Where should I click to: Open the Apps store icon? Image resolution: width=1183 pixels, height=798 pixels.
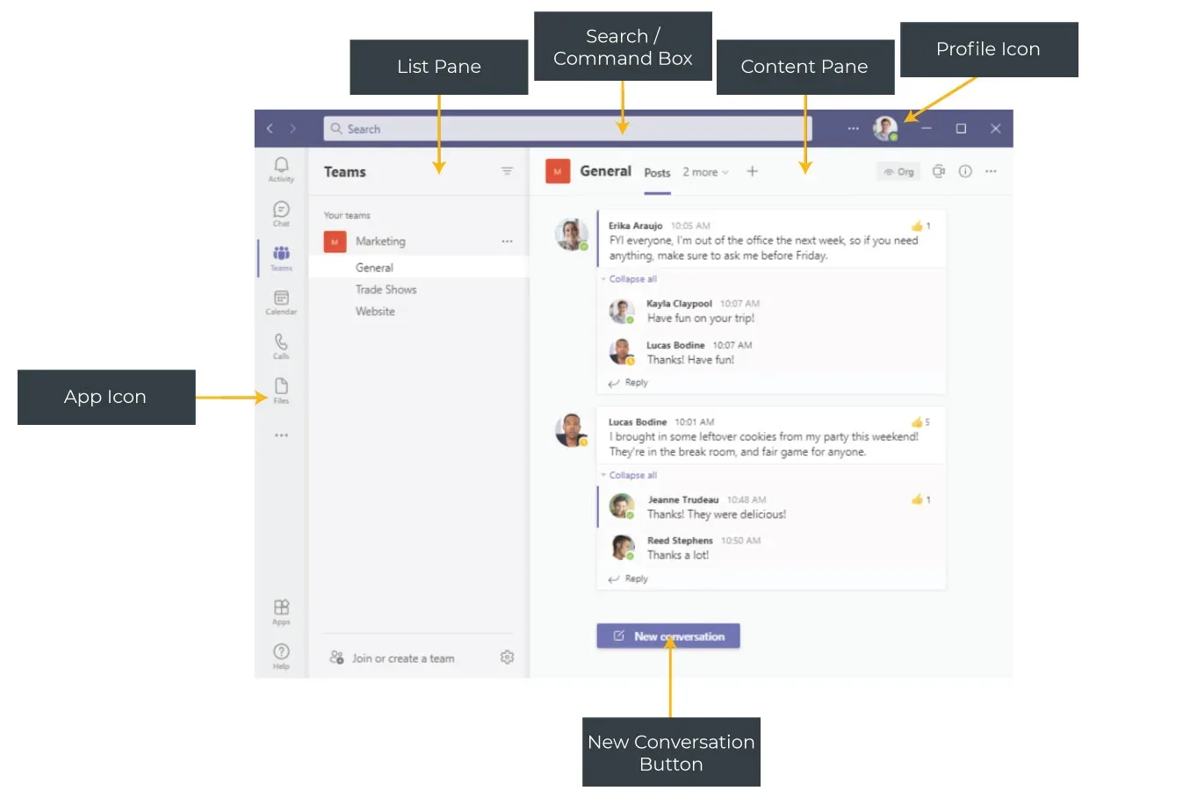[x=281, y=609]
